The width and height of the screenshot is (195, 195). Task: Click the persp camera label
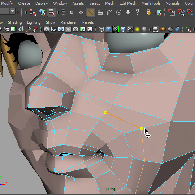pos(111,189)
